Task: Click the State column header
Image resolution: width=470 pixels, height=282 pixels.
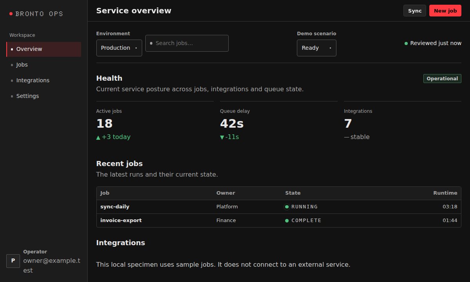Action: 293,193
